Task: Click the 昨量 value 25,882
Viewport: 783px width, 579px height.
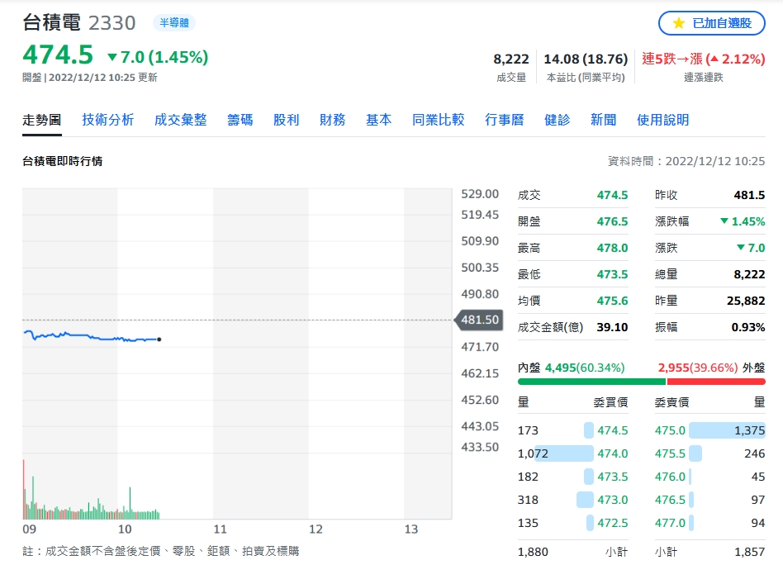Action: pos(746,301)
